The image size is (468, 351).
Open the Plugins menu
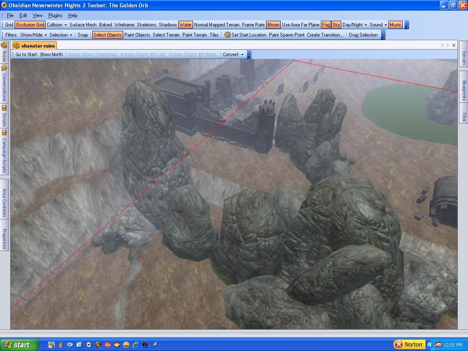pyautogui.click(x=55, y=15)
